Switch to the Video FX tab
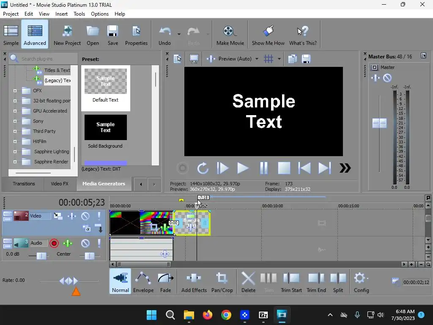 point(60,184)
